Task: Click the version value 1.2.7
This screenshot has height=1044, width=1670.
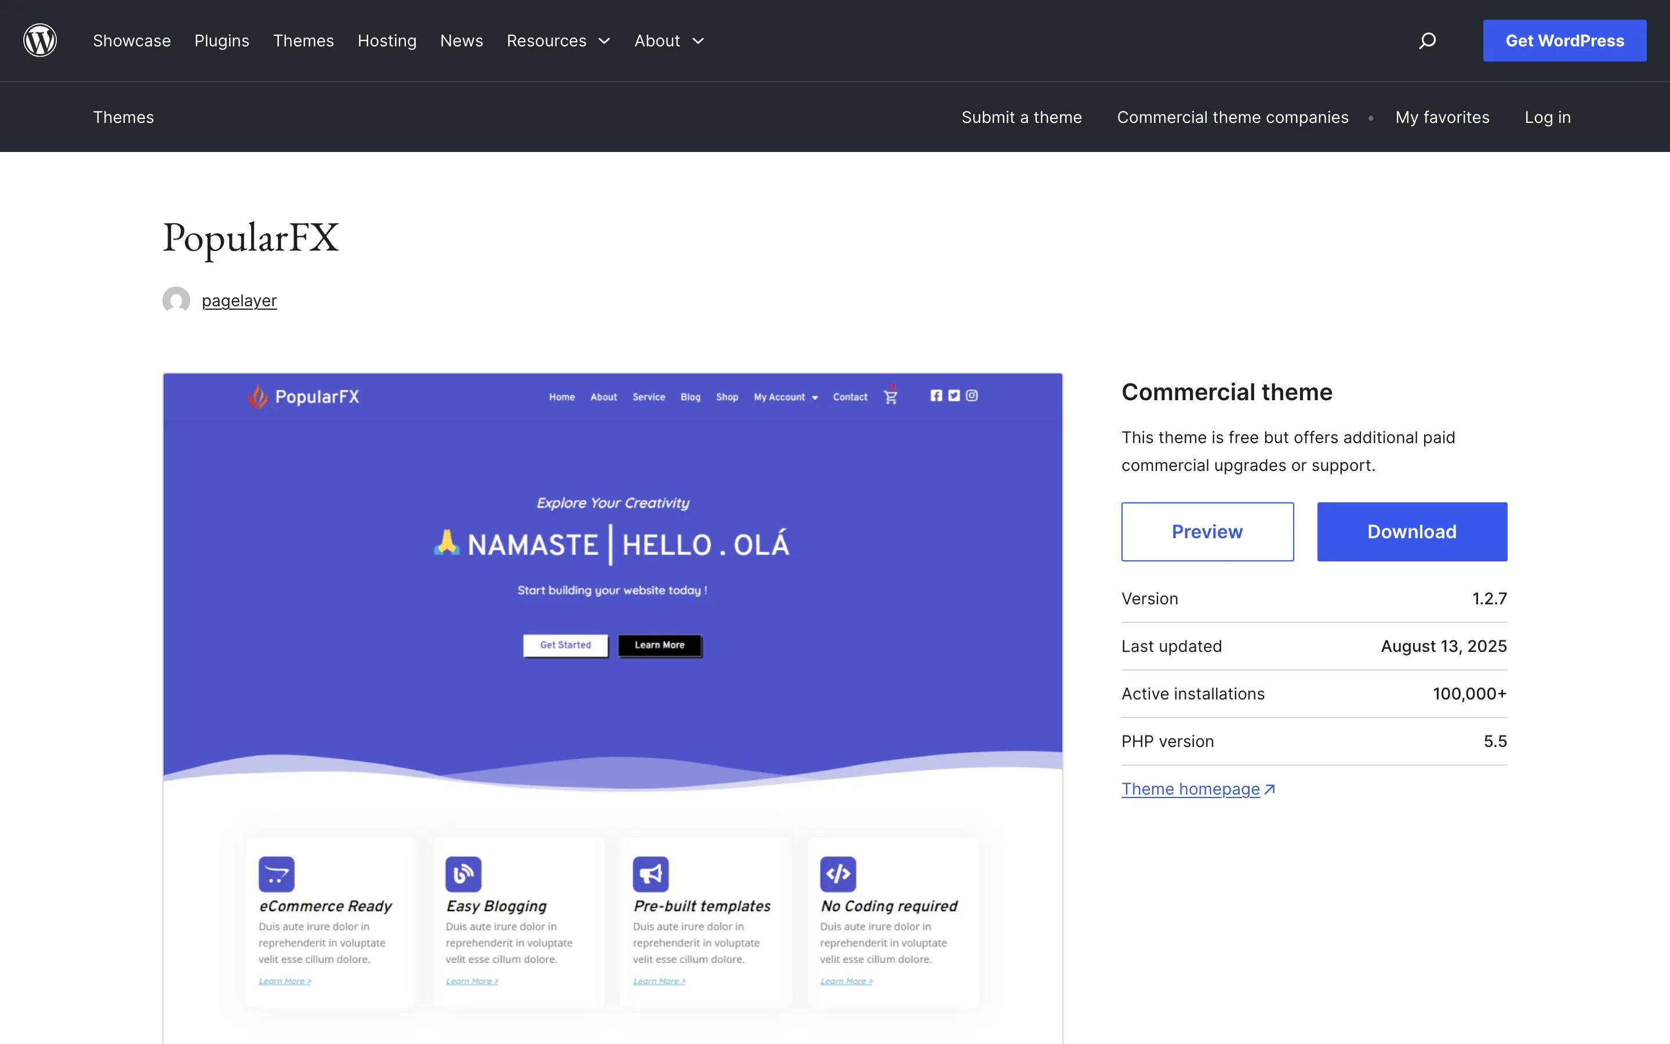Action: pyautogui.click(x=1489, y=599)
